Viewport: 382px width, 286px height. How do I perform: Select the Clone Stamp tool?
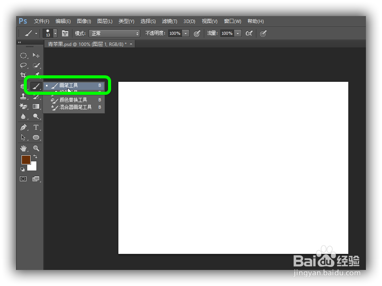23,97
